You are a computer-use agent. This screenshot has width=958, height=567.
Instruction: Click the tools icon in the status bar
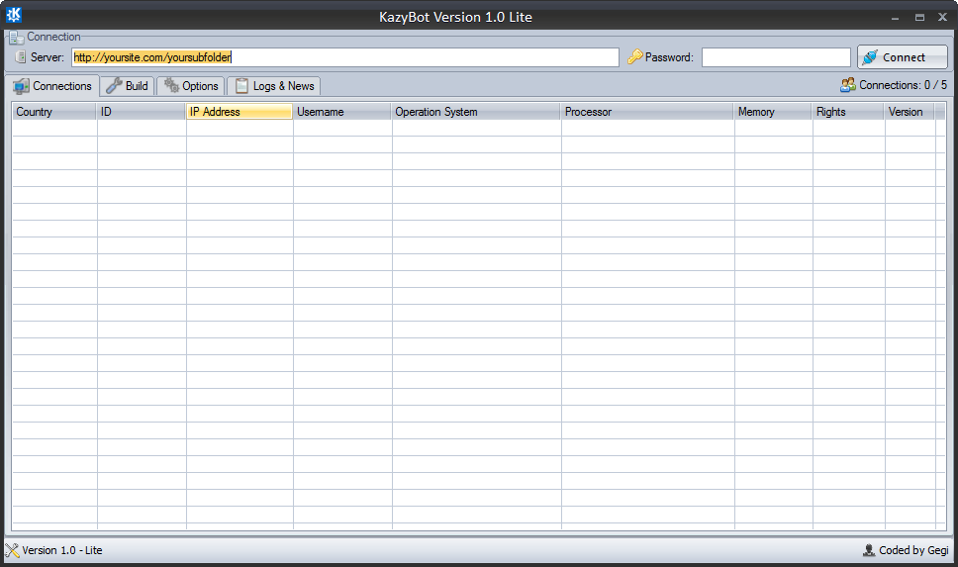[x=12, y=550]
